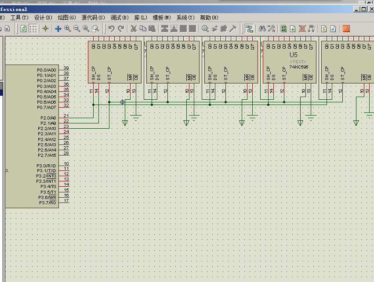374x282 pixels.
Task: Open the 源代码(S) menu
Action: coord(93,18)
